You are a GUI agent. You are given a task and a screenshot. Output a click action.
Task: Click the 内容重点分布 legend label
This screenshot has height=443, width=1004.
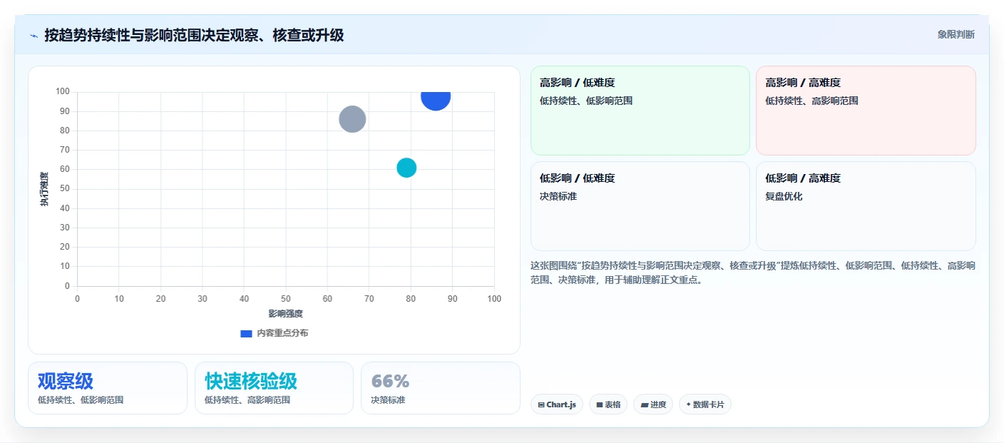282,333
